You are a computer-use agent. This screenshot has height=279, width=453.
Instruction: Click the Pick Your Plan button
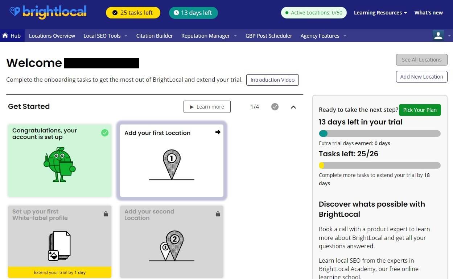point(420,110)
